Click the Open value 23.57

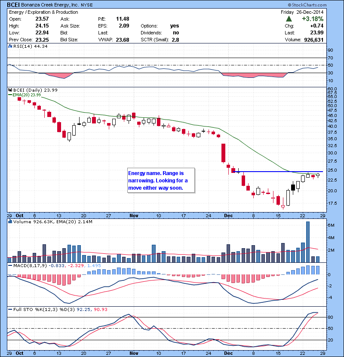42,19
